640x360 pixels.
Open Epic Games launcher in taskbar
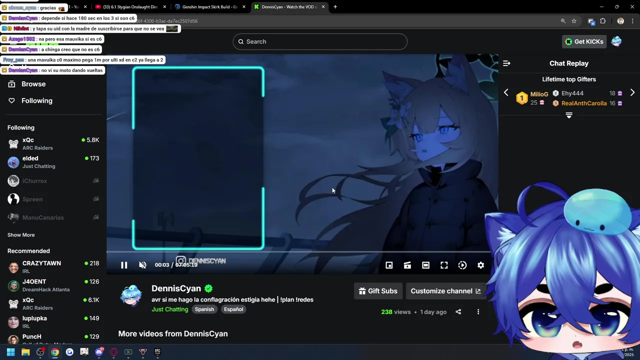point(157,352)
